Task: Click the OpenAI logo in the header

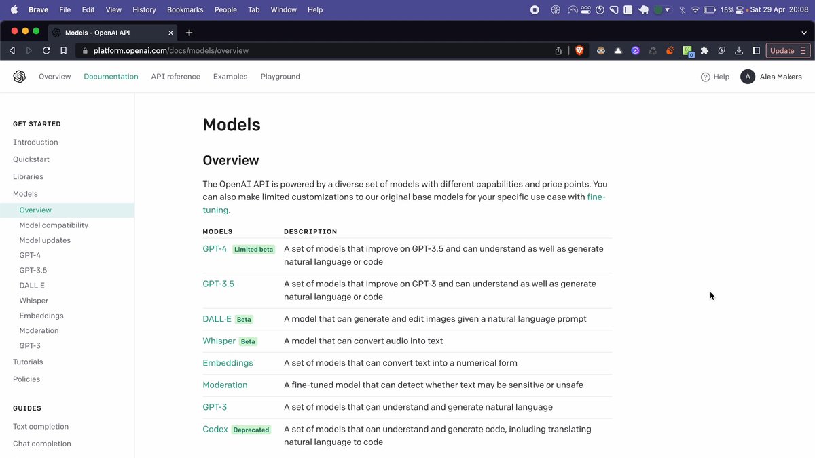Action: [x=19, y=77]
